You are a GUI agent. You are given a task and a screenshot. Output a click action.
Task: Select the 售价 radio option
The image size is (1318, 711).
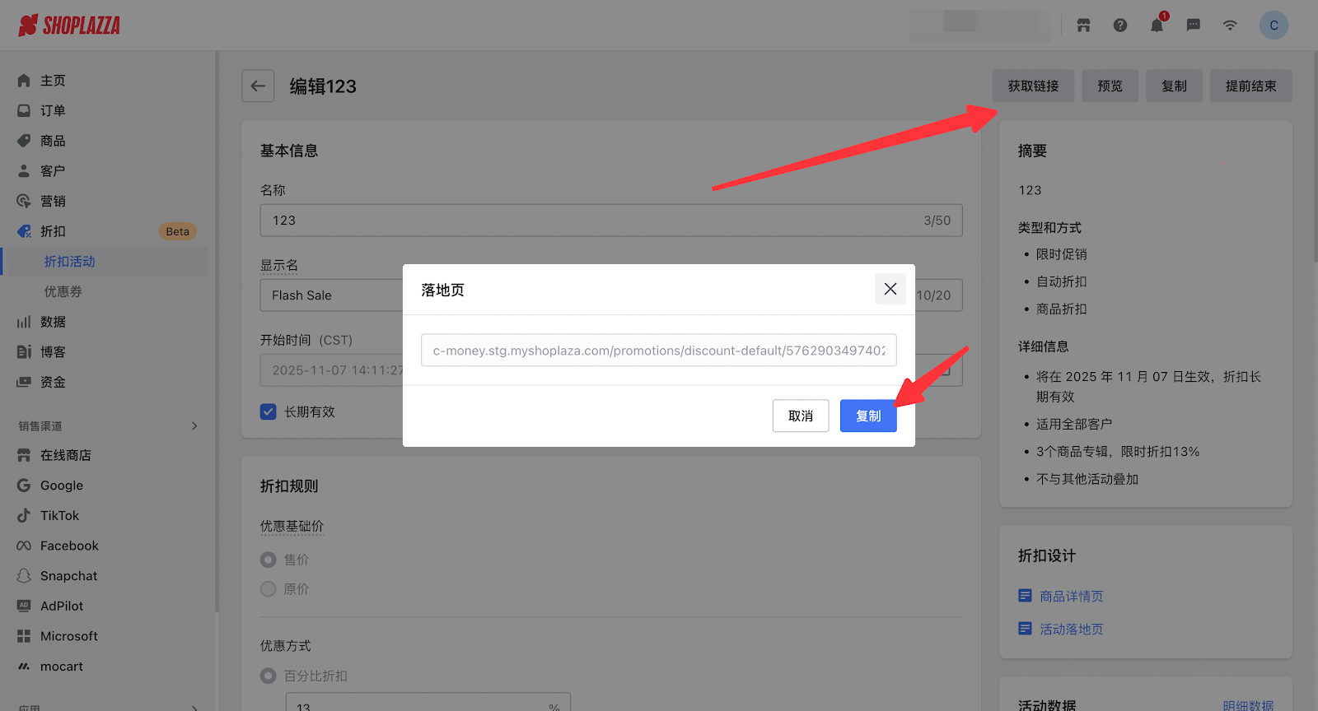pyautogui.click(x=269, y=560)
